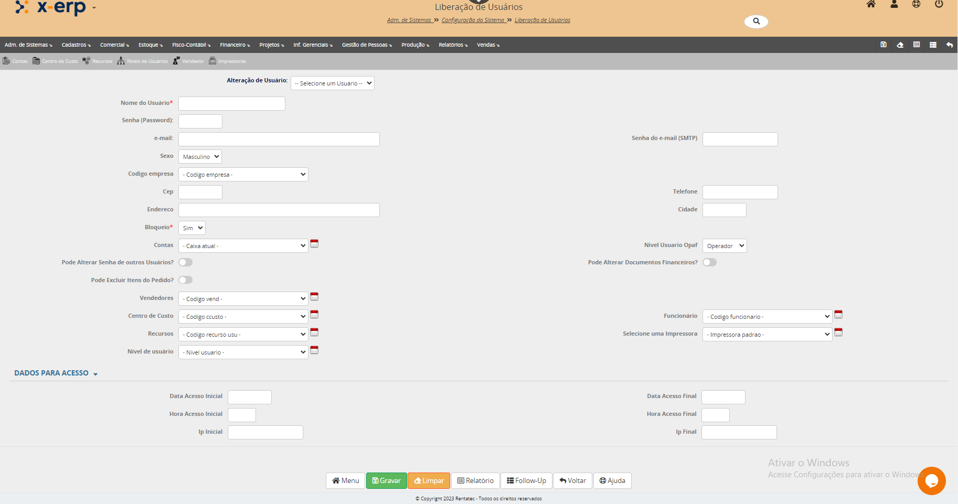
Task: Click the eraser icon in dark toolbar
Action: pyautogui.click(x=900, y=45)
